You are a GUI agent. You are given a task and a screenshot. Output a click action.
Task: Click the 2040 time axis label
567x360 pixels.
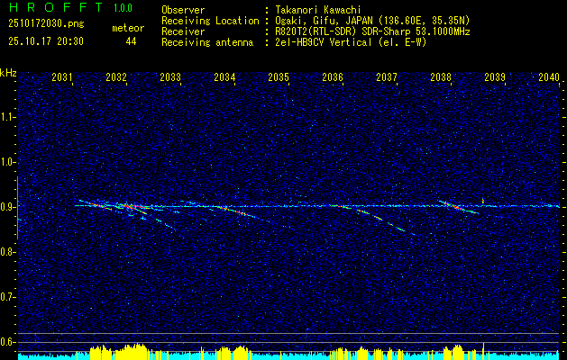[549, 77]
